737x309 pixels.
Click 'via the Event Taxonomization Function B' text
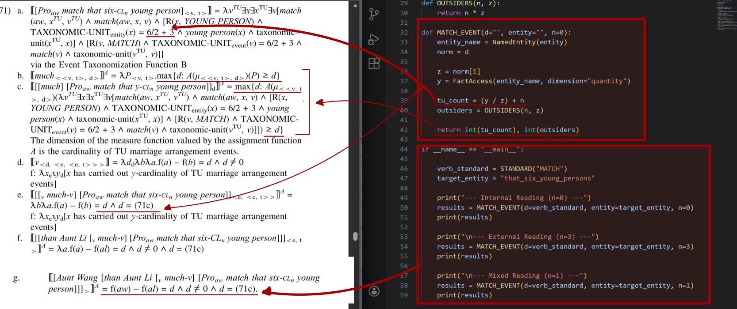pos(108,64)
